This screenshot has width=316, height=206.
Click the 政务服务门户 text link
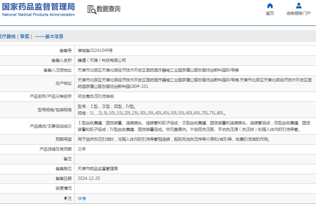tap(298, 13)
